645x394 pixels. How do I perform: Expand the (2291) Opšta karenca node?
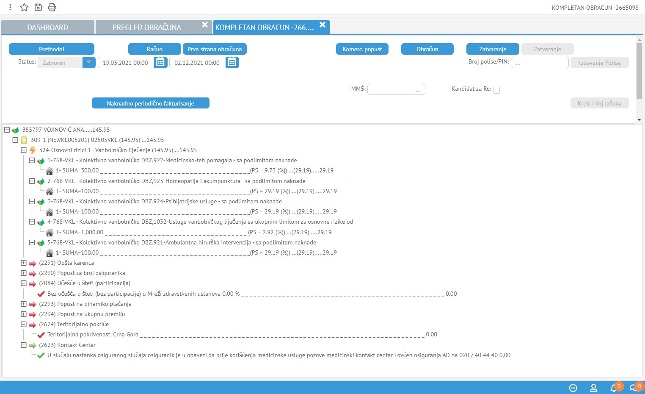pyautogui.click(x=24, y=263)
